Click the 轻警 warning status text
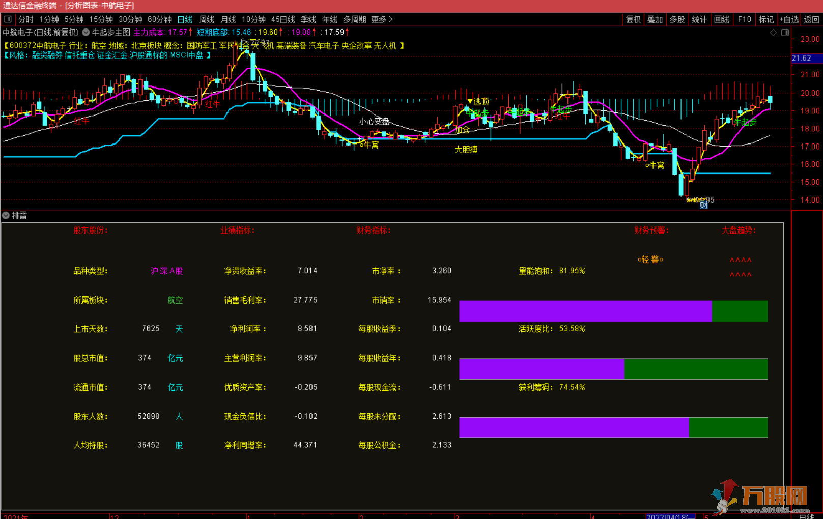823x519 pixels. (650, 259)
